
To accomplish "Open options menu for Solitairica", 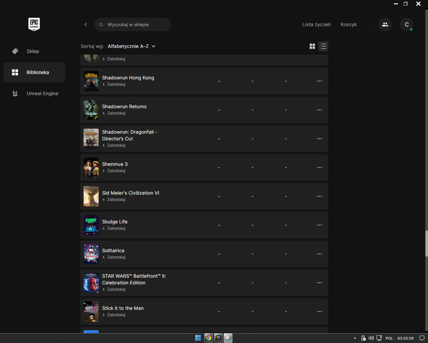I will click(x=320, y=254).
